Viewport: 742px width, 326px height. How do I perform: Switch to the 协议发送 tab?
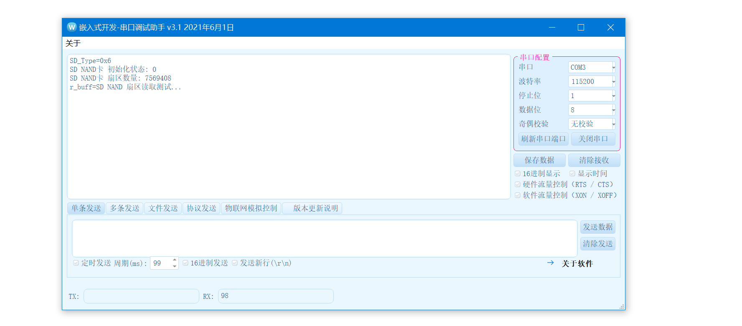coord(201,208)
